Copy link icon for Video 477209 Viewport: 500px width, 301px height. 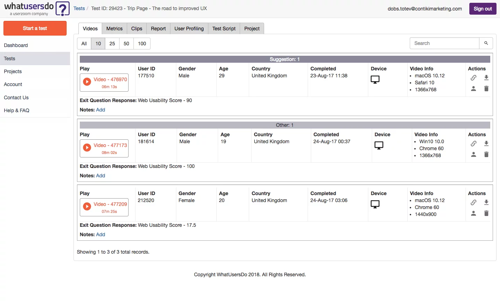tap(474, 202)
